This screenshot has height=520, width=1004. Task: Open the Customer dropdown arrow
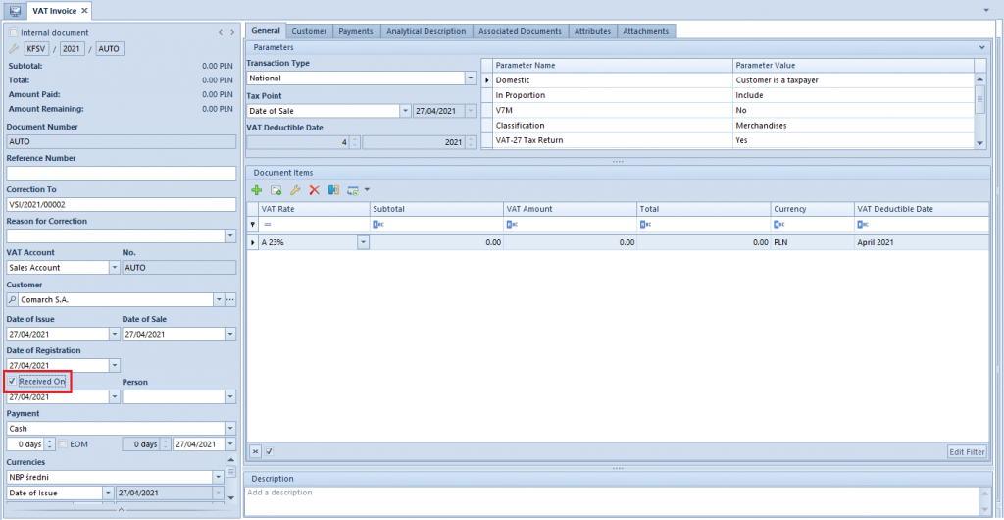click(x=219, y=299)
